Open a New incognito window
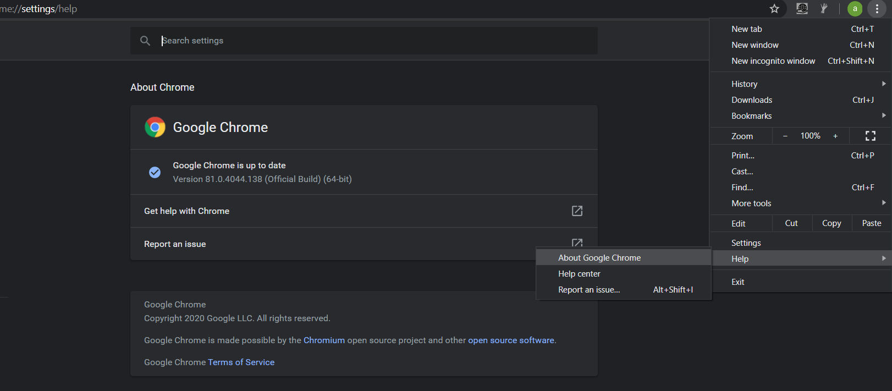The width and height of the screenshot is (892, 391). tap(801, 61)
